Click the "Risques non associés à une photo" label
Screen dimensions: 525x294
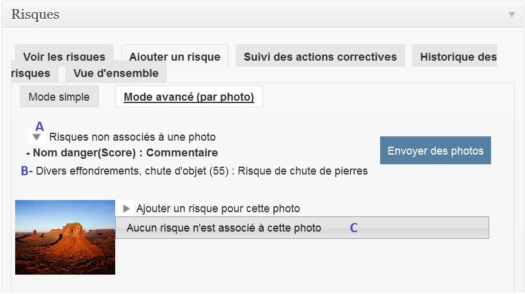[132, 138]
